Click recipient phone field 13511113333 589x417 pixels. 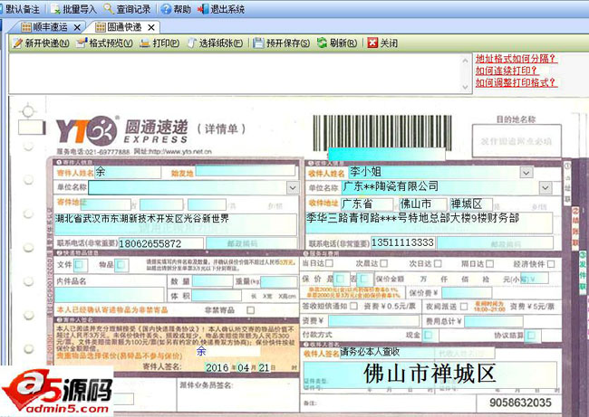pyautogui.click(x=403, y=242)
